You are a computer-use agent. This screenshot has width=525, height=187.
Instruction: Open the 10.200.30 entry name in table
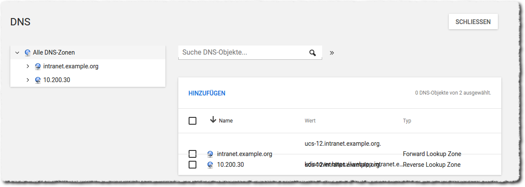tap(230, 165)
